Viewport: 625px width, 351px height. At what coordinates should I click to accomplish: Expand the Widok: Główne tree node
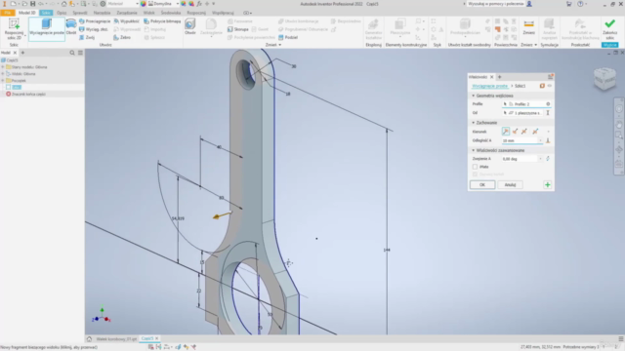click(3, 74)
